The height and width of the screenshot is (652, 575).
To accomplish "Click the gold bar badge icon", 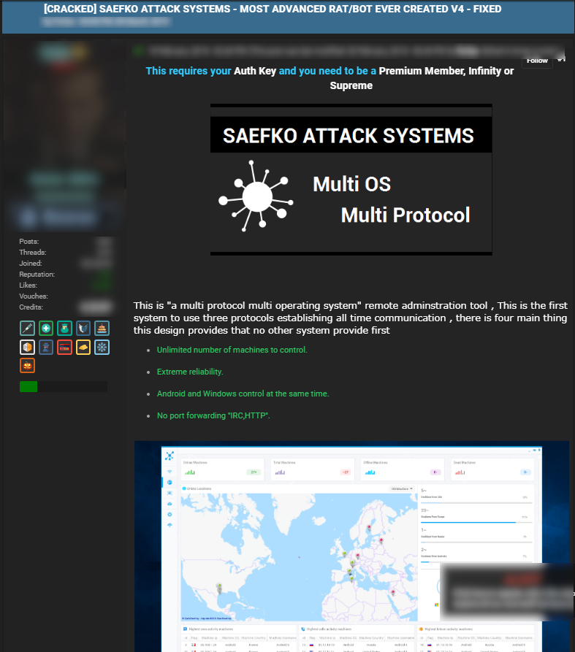I will pos(83,348).
